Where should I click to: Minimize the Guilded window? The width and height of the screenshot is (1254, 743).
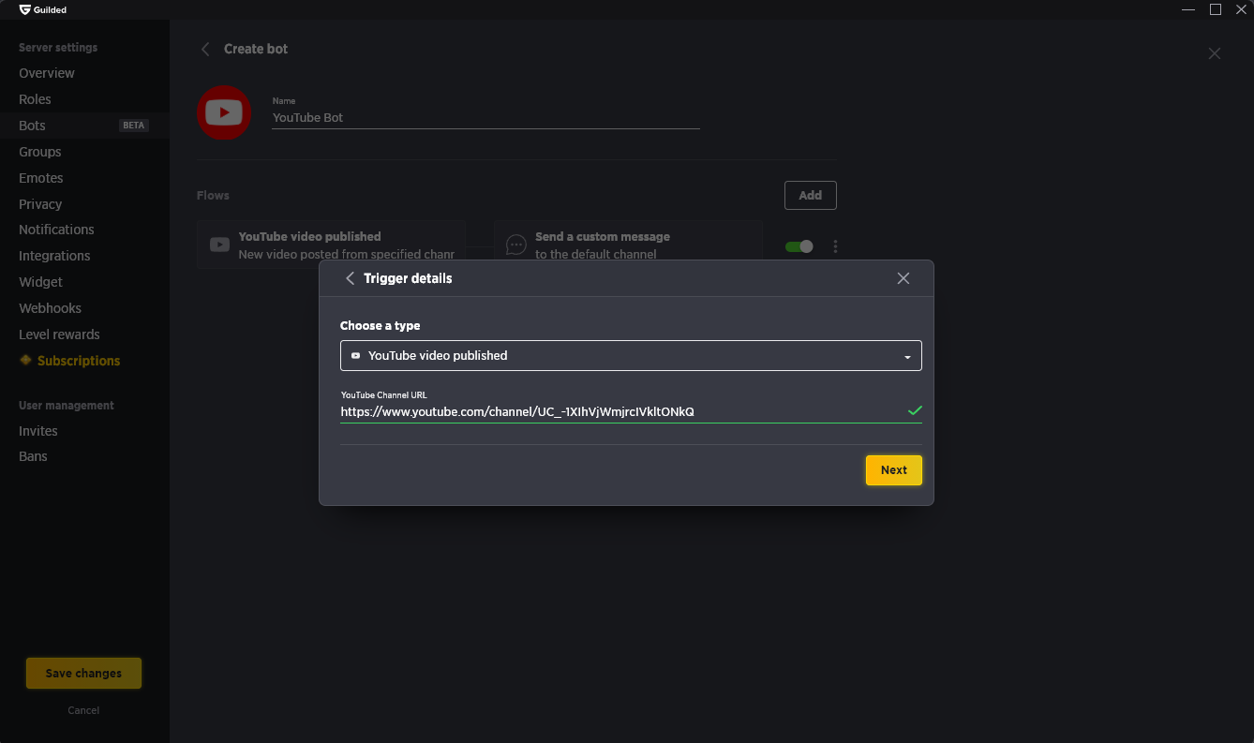point(1188,9)
